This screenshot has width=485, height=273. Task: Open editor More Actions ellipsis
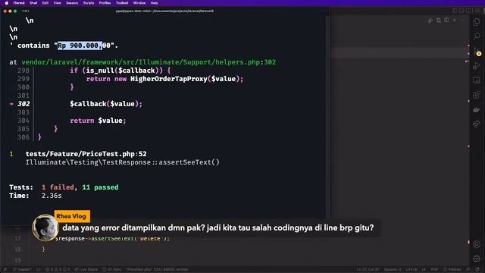[x=463, y=20]
